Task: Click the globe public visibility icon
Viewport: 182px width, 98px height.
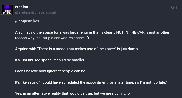Action: tap(173, 7)
